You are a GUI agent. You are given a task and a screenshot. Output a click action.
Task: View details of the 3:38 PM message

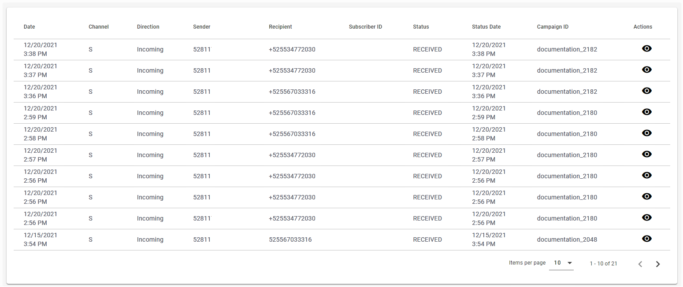(646, 48)
